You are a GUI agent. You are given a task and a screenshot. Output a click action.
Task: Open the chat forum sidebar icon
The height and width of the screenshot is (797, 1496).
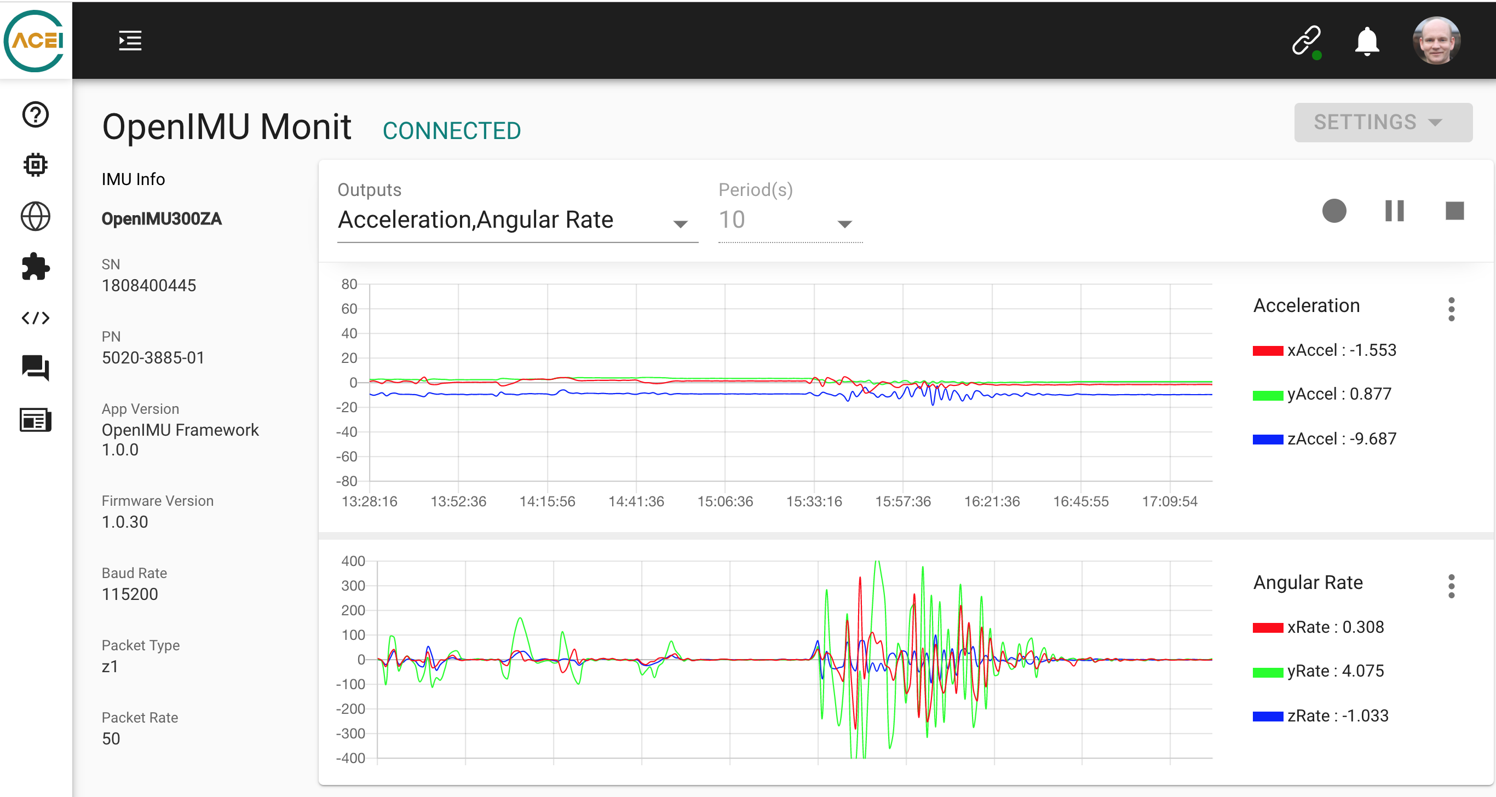pyautogui.click(x=36, y=368)
